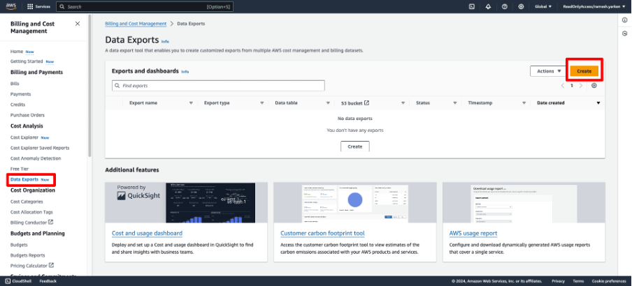This screenshot has width=632, height=286.
Task: Open the lower right-edge panel icon
Action: pos(625,33)
